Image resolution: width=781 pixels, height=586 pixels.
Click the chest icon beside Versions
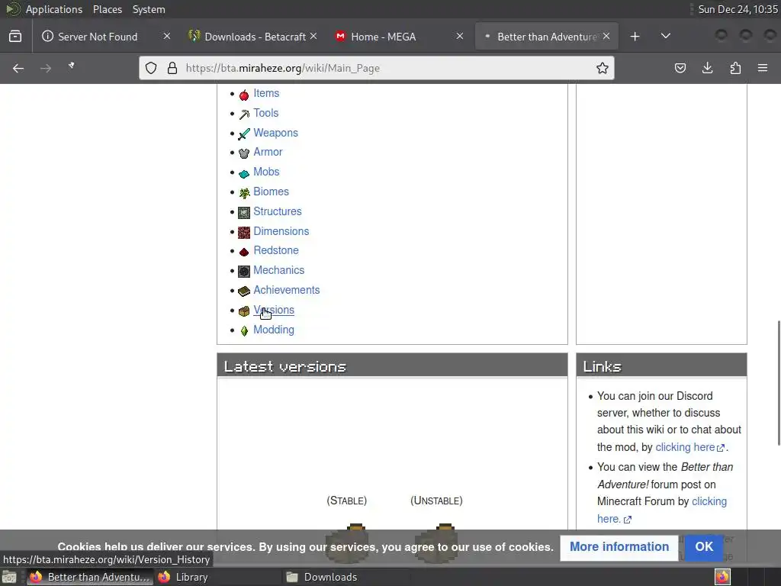click(x=244, y=311)
